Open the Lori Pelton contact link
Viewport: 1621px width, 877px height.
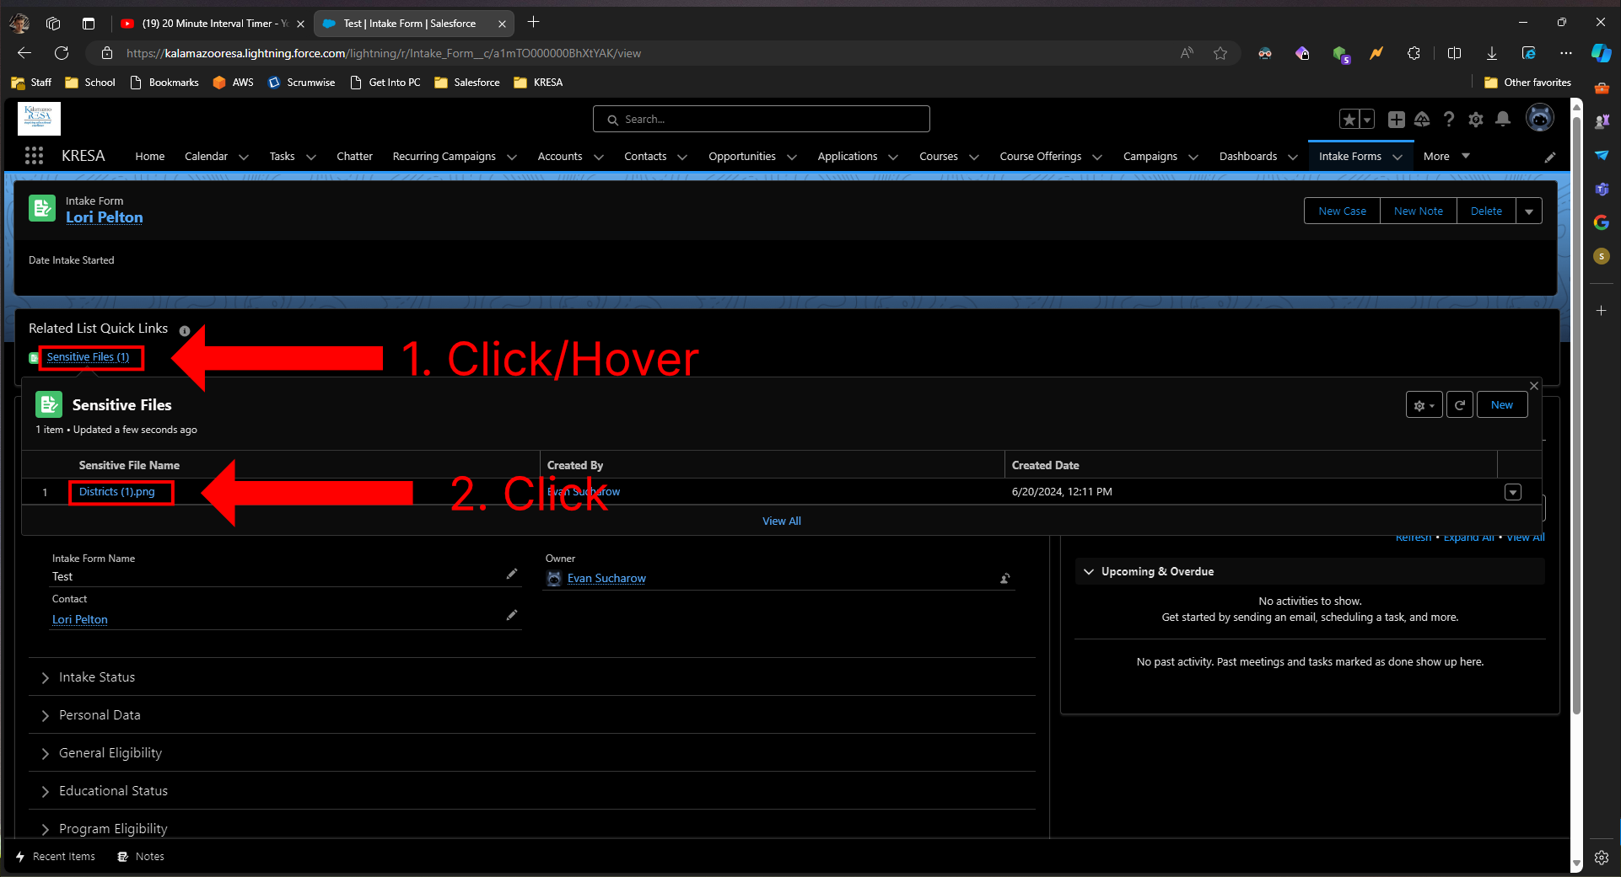pyautogui.click(x=80, y=619)
